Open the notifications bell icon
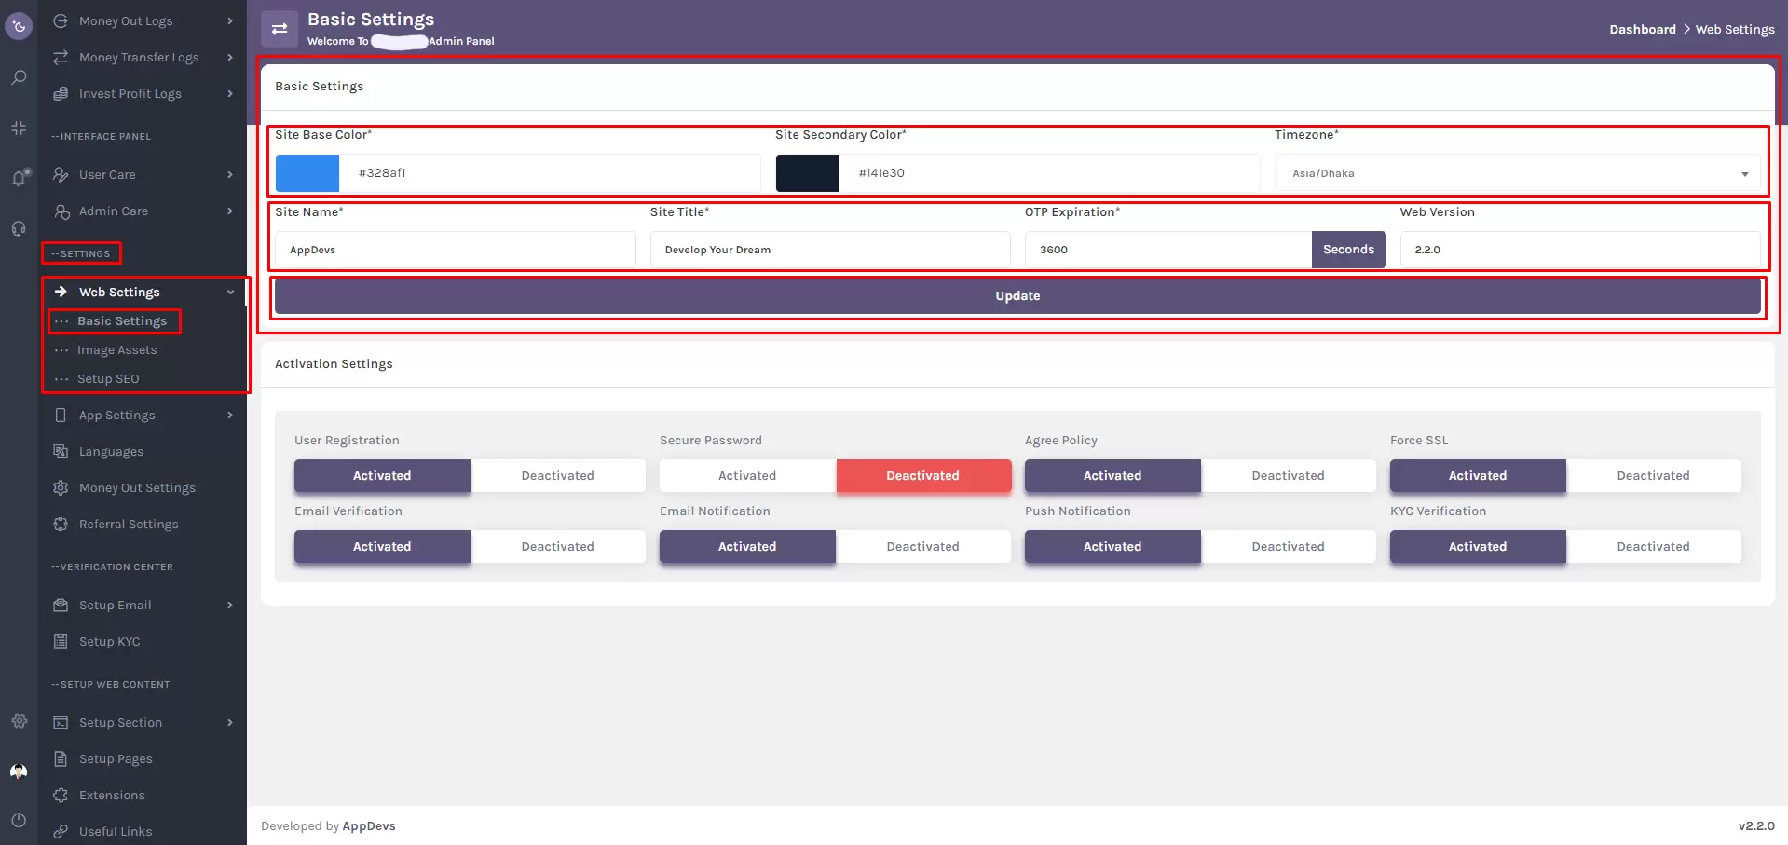This screenshot has width=1788, height=845. pyautogui.click(x=19, y=177)
